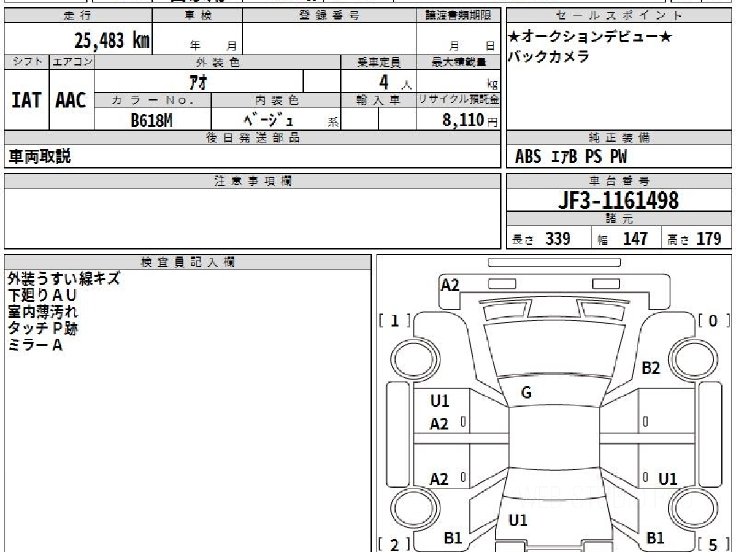Click the エアコン column header

point(72,62)
